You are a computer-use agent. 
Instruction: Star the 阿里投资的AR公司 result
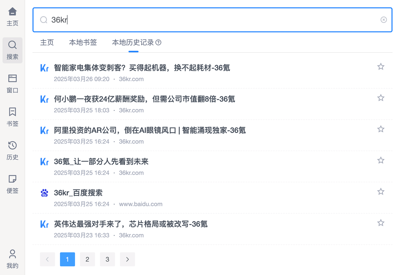click(381, 129)
